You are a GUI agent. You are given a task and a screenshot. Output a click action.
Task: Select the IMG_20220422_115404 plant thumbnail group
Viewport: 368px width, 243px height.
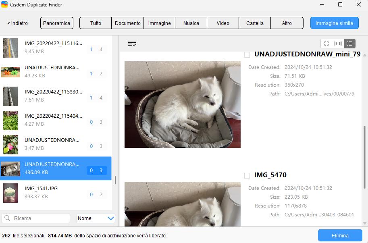click(10, 120)
